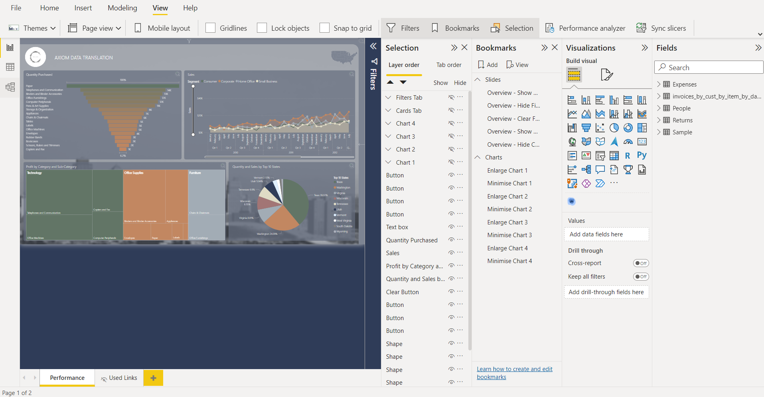The width and height of the screenshot is (764, 397).
Task: Pick the ribbon chart visual
Action: pos(642,114)
